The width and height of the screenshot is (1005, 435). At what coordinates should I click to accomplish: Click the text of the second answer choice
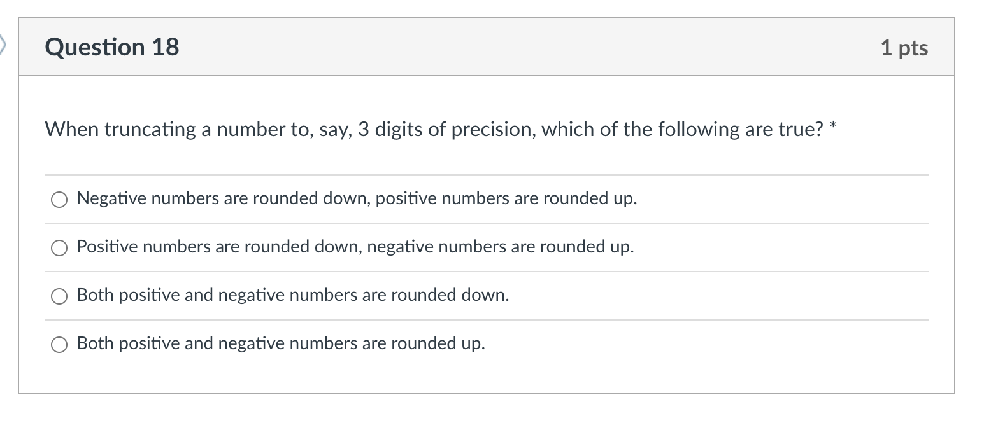click(355, 247)
